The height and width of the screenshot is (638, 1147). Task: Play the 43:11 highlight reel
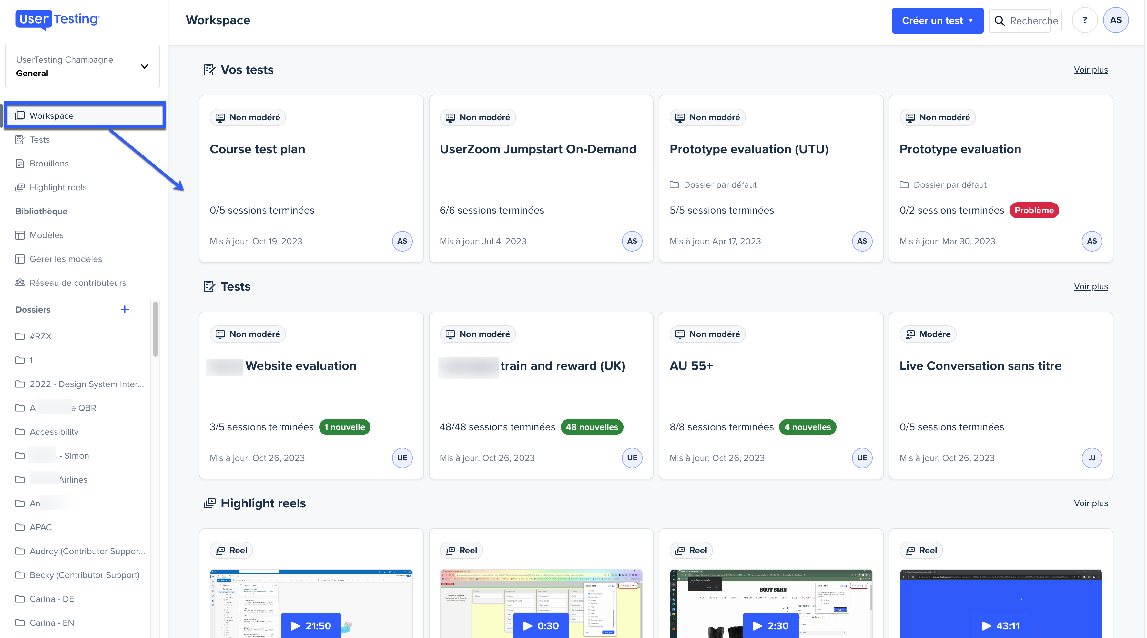click(1000, 625)
